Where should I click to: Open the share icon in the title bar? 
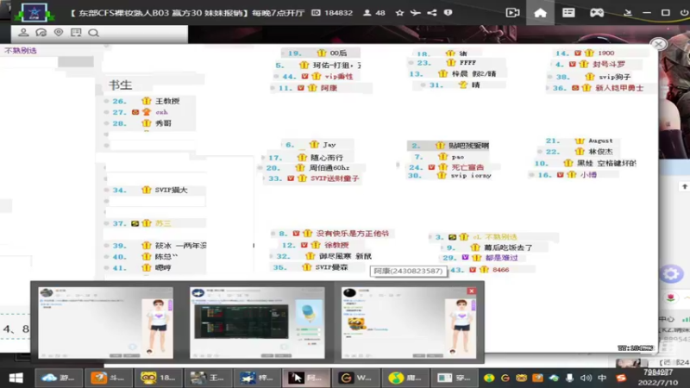pyautogui.click(x=432, y=13)
